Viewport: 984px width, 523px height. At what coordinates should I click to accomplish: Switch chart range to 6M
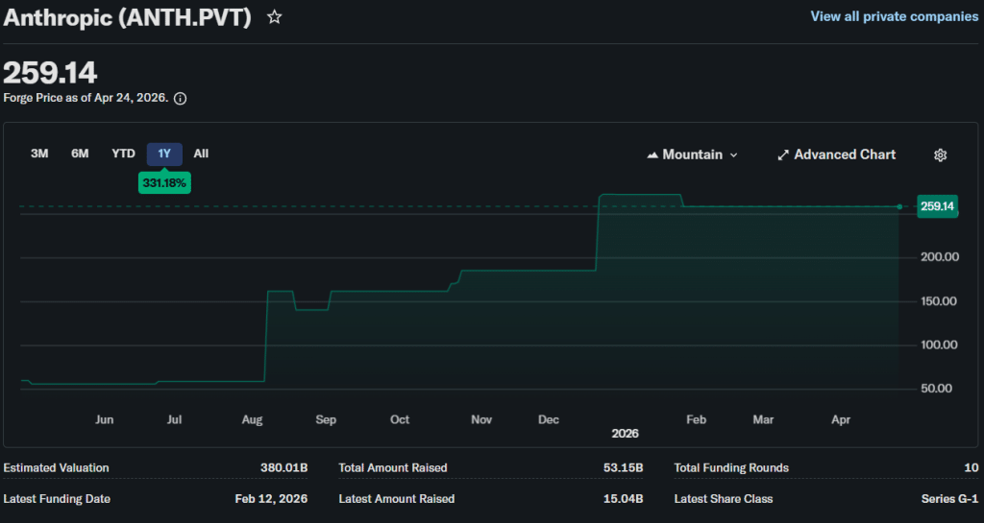coord(80,154)
